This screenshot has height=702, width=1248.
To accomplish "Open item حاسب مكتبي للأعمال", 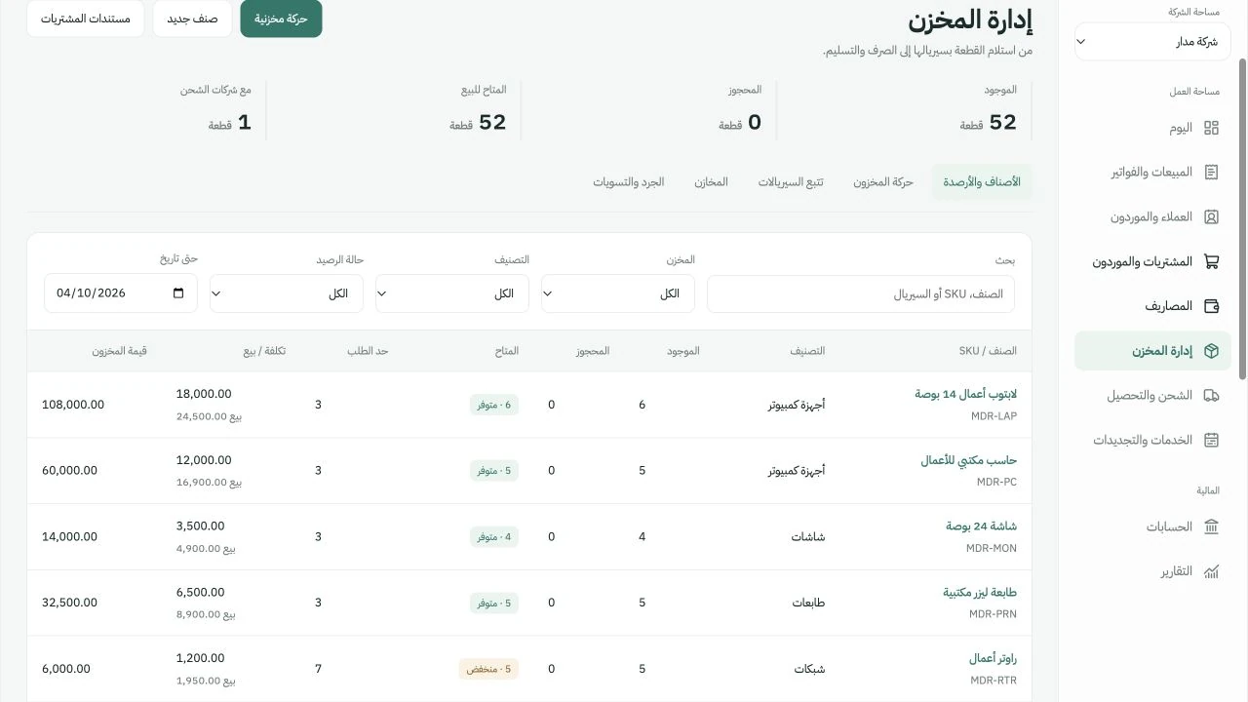I will pyautogui.click(x=968, y=460).
